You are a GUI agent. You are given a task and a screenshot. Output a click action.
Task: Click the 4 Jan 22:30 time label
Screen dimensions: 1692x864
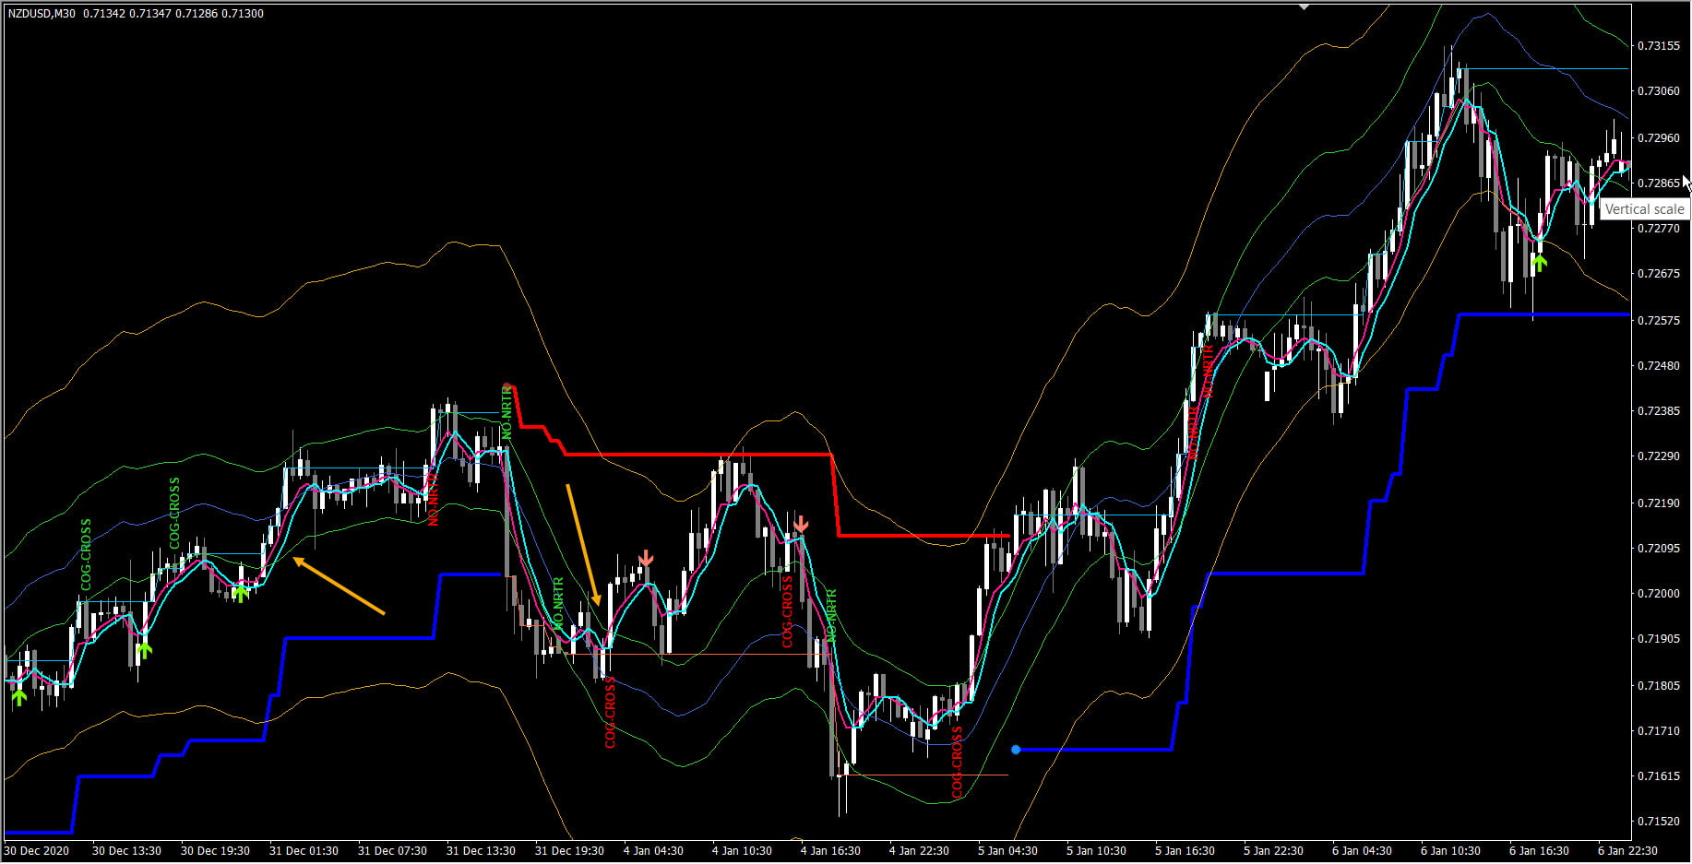[919, 851]
